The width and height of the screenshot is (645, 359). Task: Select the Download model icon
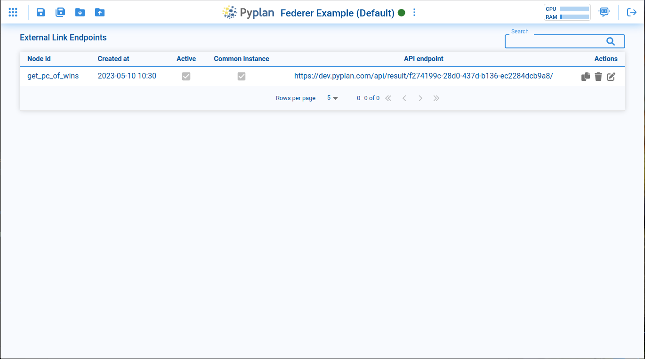[x=80, y=12]
